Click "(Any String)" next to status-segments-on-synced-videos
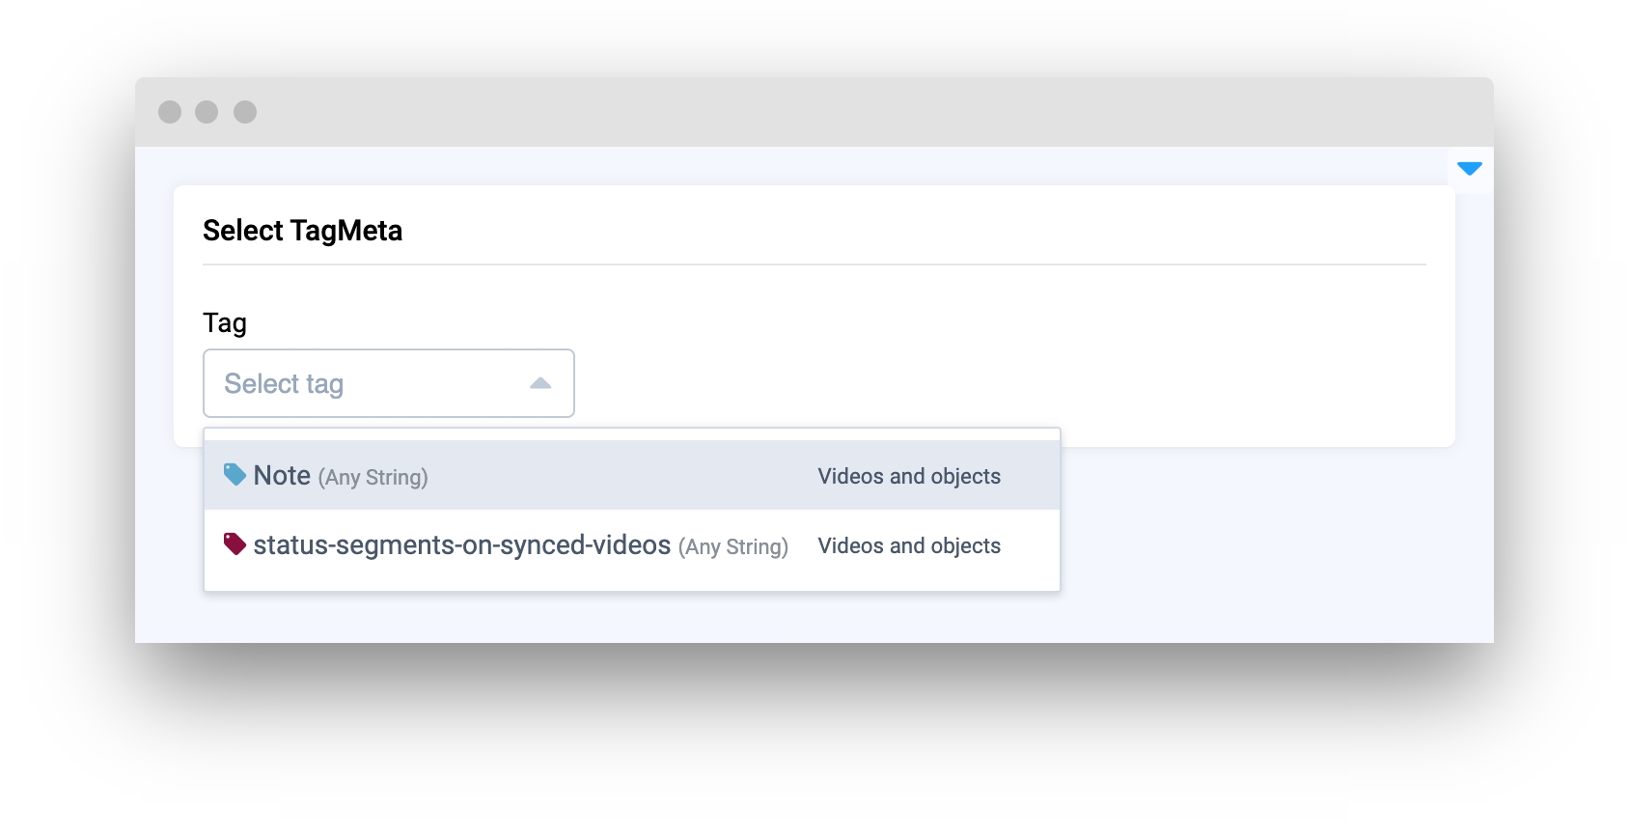Image resolution: width=1629 pixels, height=836 pixels. (x=733, y=547)
